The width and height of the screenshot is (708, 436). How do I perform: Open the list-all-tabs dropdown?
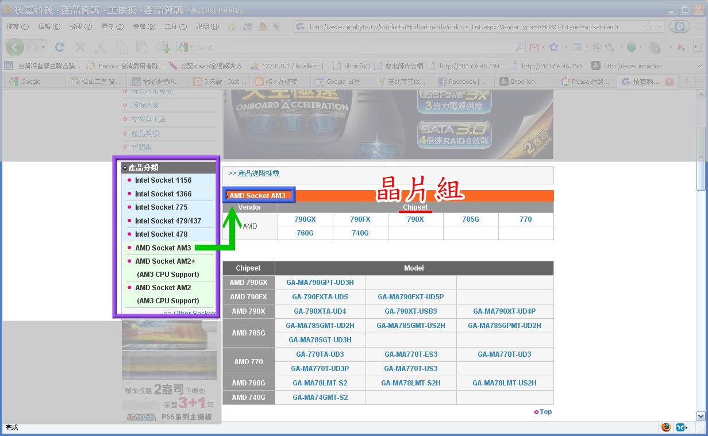tap(701, 82)
